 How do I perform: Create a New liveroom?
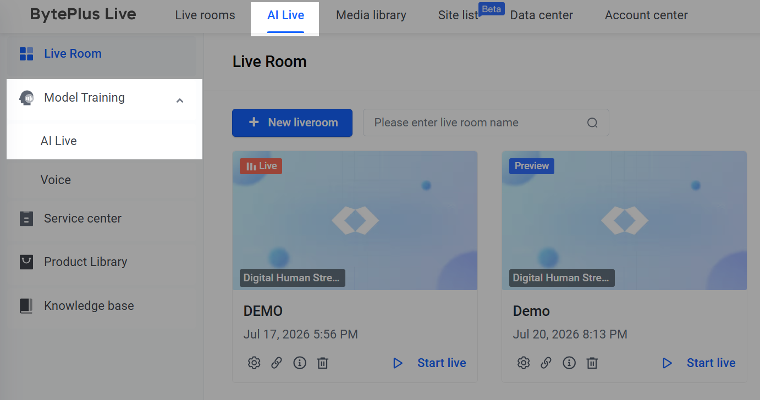[x=292, y=123]
